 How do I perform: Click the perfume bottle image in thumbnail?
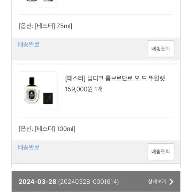(32, 91)
